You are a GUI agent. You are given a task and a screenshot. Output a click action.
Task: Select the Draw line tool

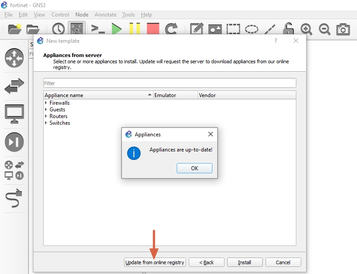pyautogui.click(x=270, y=29)
